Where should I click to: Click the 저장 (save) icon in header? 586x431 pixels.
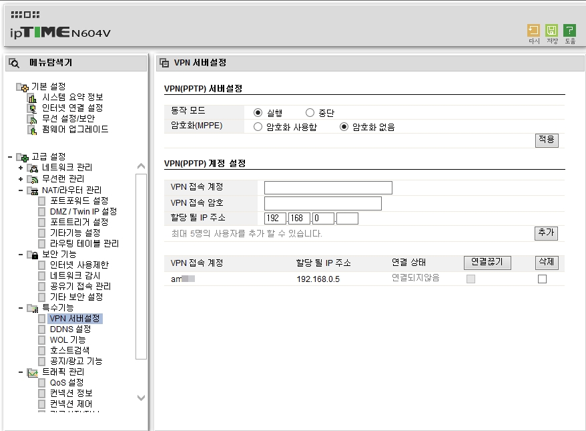point(551,30)
